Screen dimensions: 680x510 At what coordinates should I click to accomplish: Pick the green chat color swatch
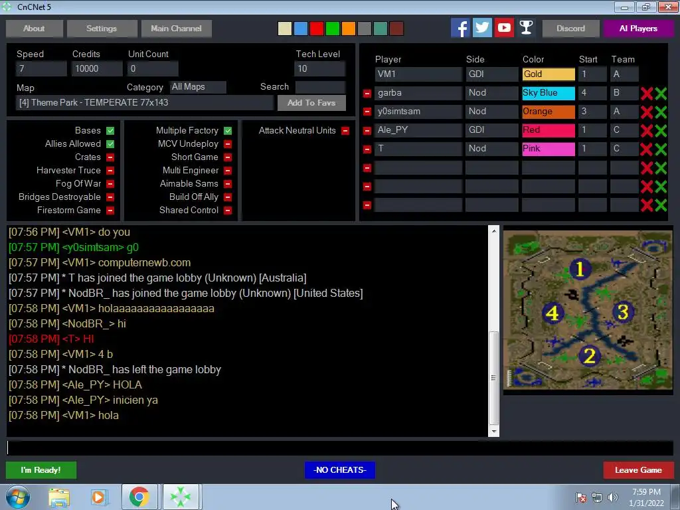click(333, 29)
